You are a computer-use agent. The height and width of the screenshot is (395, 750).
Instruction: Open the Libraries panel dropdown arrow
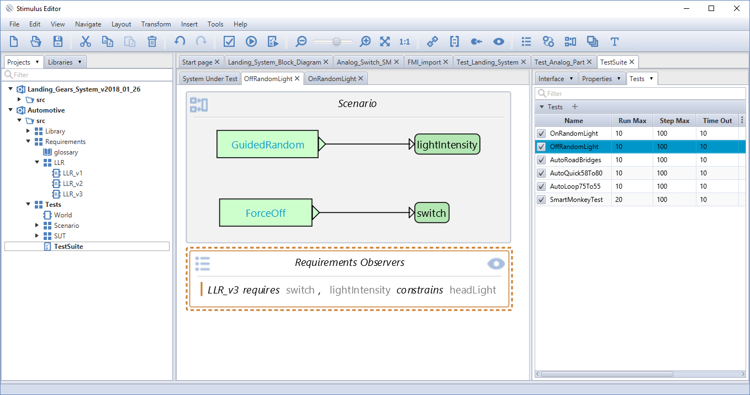(80, 62)
